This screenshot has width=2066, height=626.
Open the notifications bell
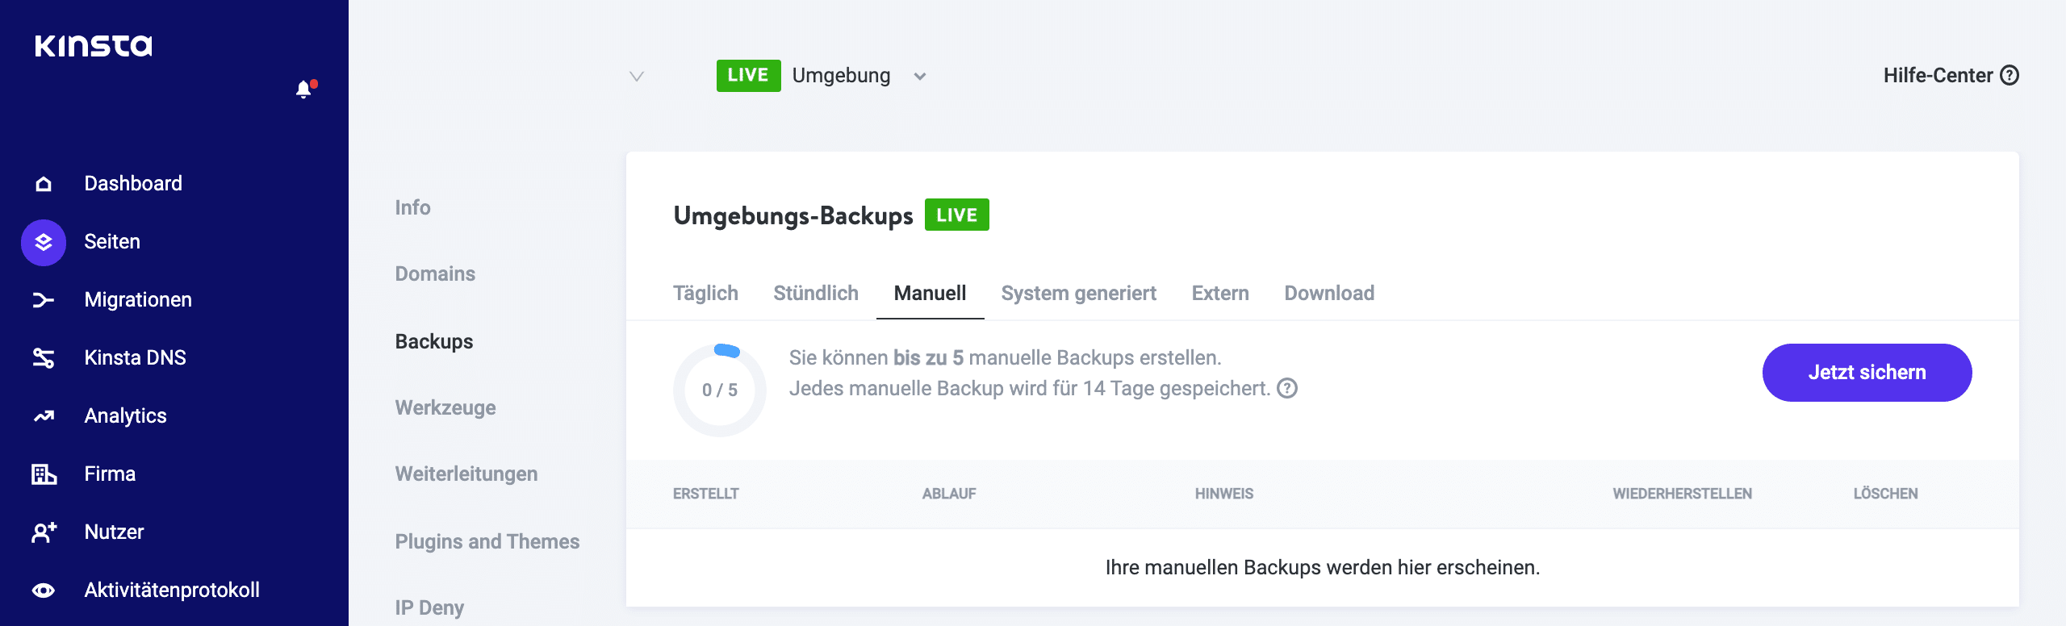pos(303,90)
